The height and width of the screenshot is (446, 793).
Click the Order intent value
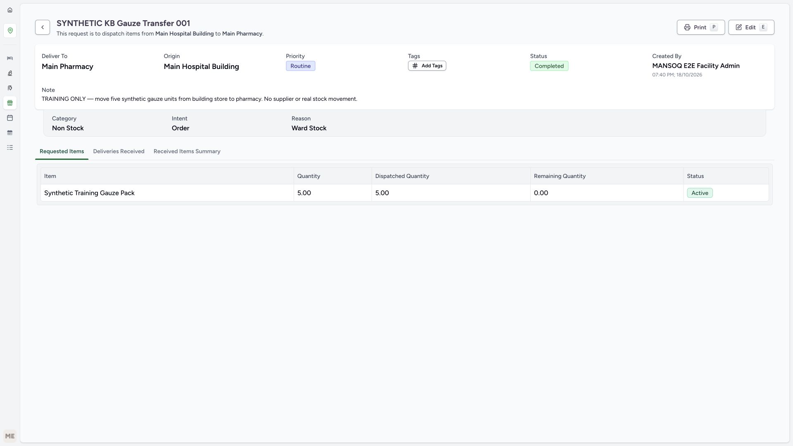coord(180,128)
